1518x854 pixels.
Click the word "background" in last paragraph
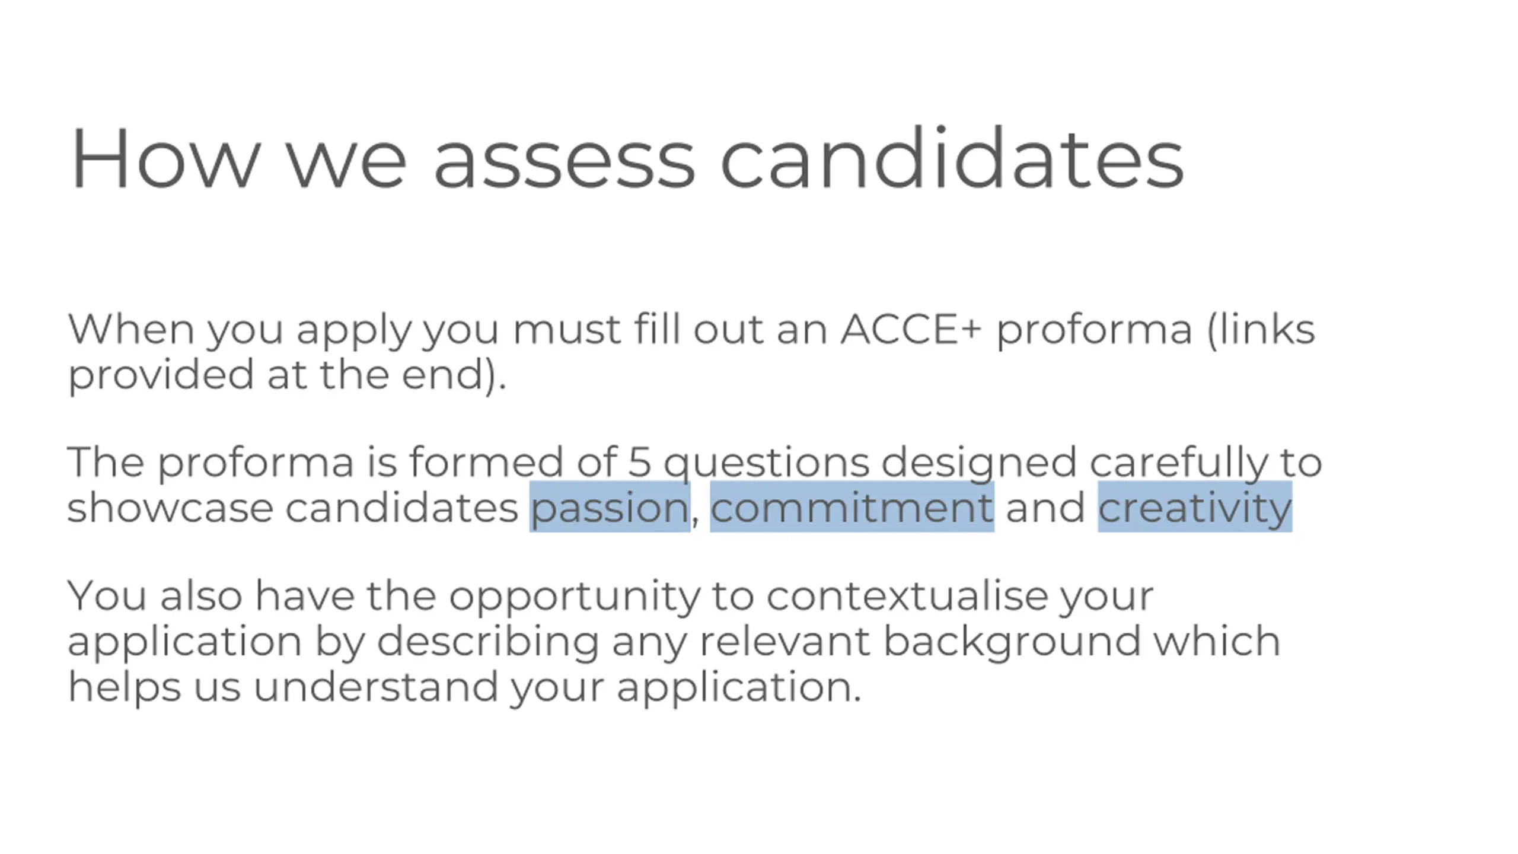[x=1012, y=643]
